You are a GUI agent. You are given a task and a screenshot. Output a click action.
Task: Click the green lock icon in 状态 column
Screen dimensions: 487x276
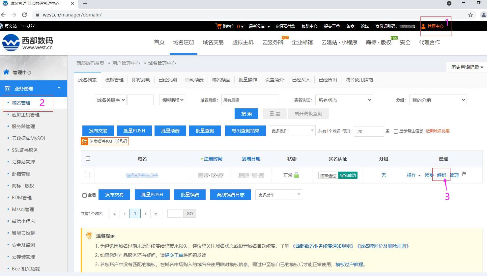point(296,175)
